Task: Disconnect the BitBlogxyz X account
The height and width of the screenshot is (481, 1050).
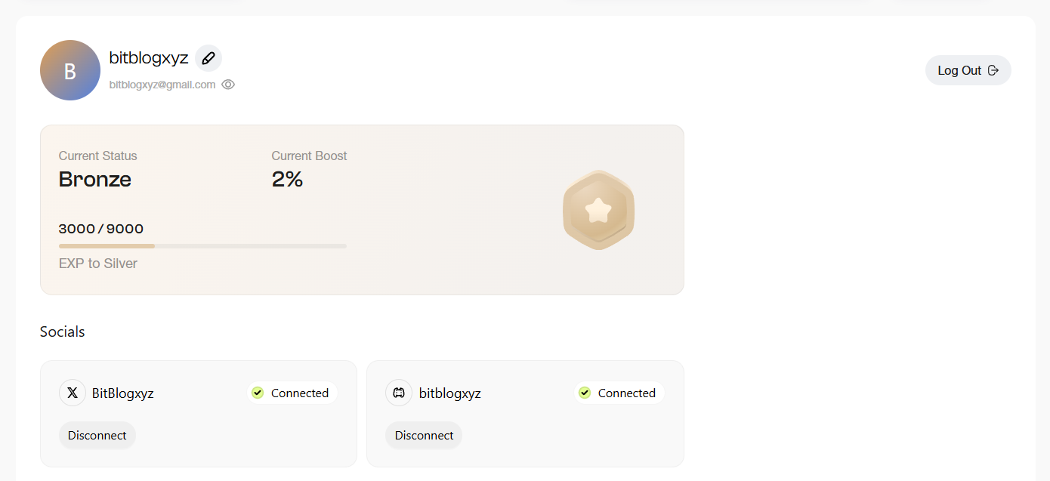Action: tap(97, 435)
